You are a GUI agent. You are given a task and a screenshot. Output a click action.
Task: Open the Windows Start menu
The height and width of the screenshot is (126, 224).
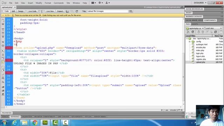(x=5, y=123)
